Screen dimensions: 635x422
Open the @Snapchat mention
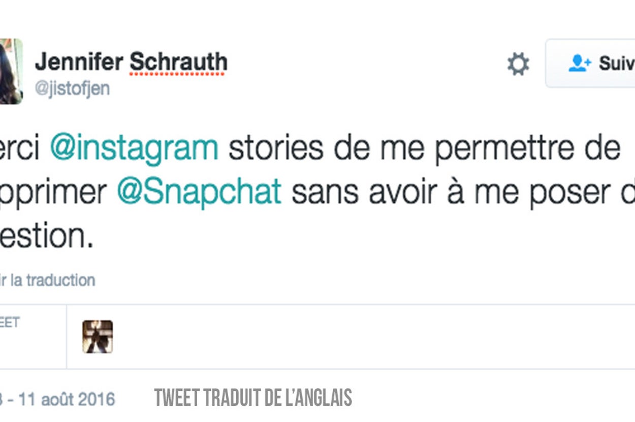[x=199, y=192]
